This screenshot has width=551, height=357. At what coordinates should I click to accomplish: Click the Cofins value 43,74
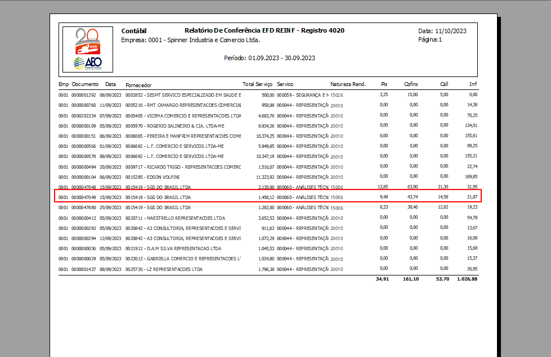tap(413, 197)
